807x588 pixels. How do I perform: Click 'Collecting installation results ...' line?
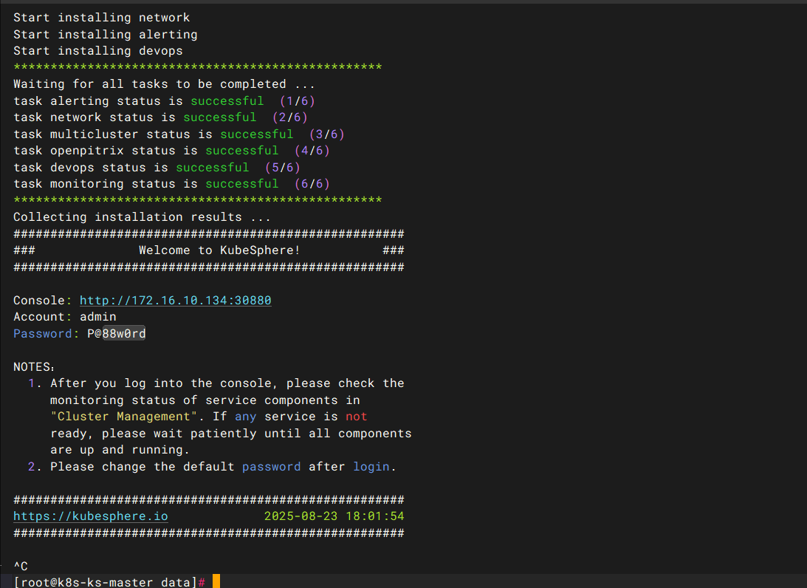(142, 216)
